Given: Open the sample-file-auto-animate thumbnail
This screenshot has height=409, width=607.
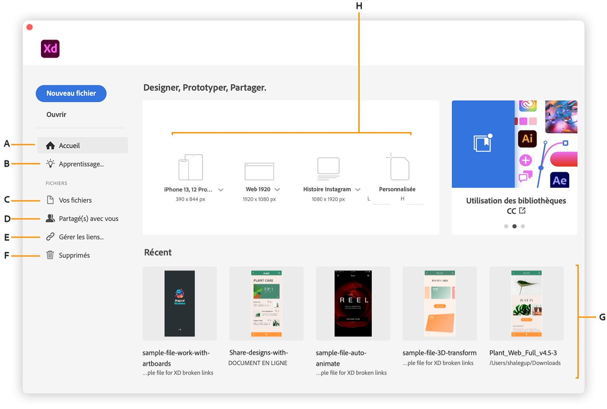Looking at the screenshot, I should coord(353,303).
